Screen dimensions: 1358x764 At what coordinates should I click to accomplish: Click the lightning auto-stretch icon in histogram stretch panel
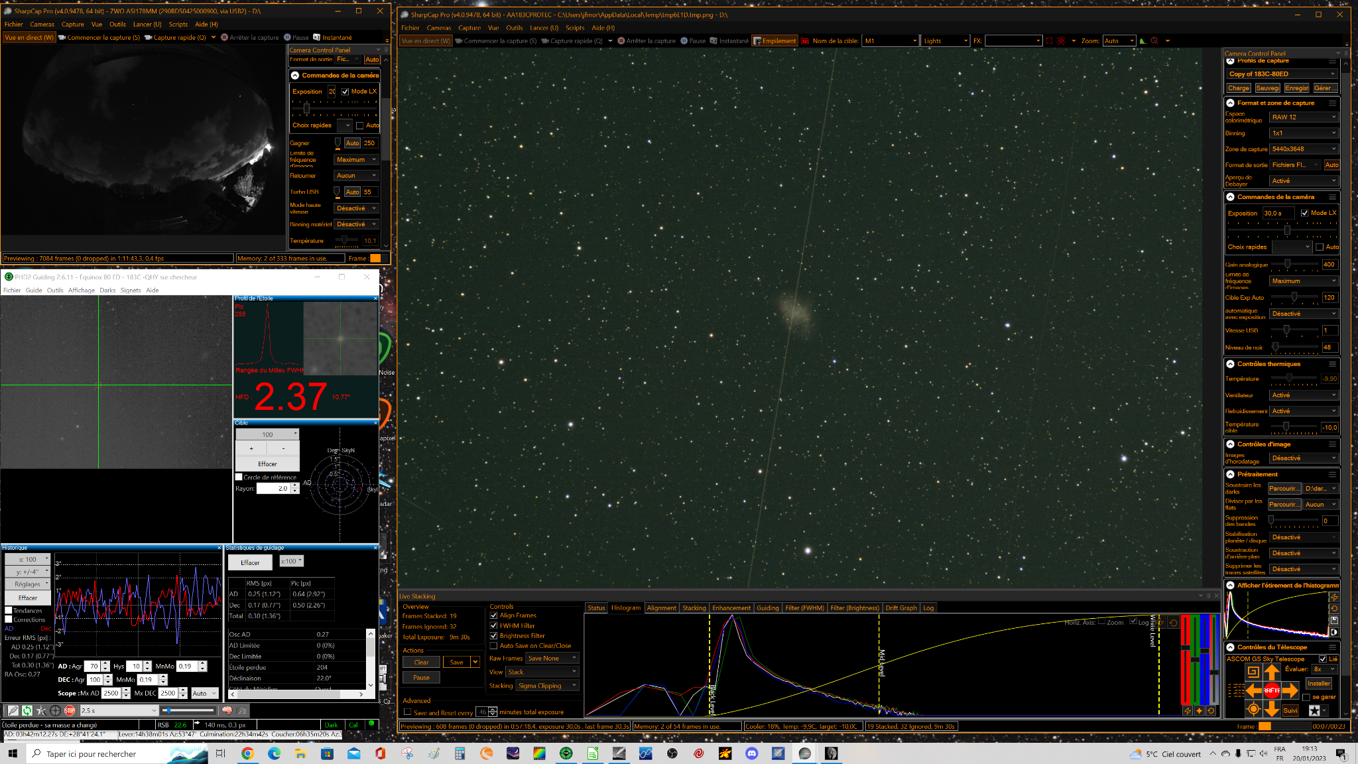coord(1334,597)
